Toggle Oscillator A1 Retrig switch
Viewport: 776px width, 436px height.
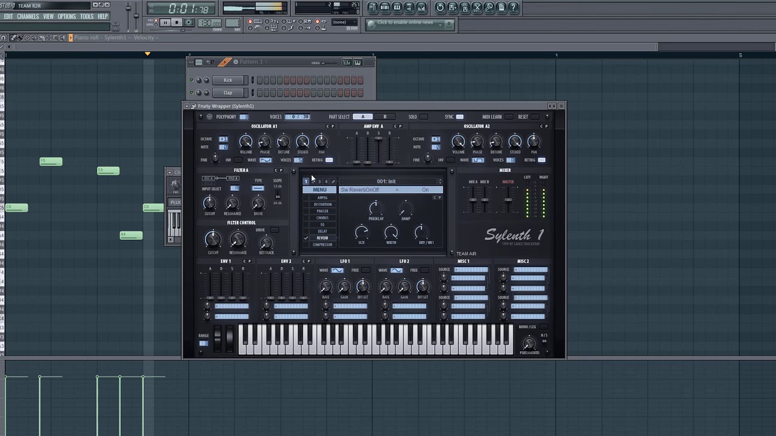click(x=329, y=160)
